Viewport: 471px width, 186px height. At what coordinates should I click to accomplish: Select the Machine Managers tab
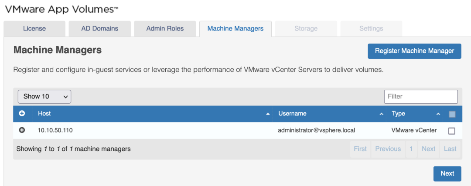(x=235, y=29)
